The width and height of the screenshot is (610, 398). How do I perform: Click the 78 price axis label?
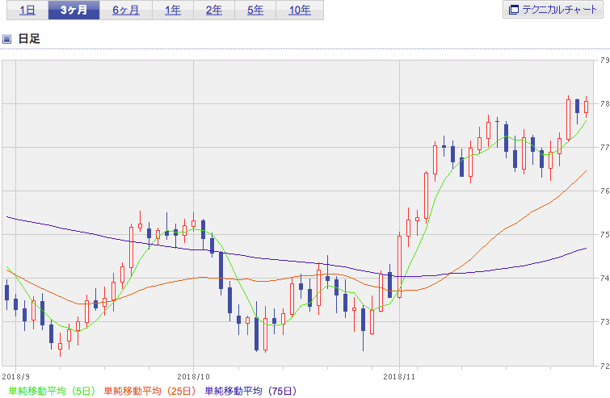pyautogui.click(x=604, y=104)
